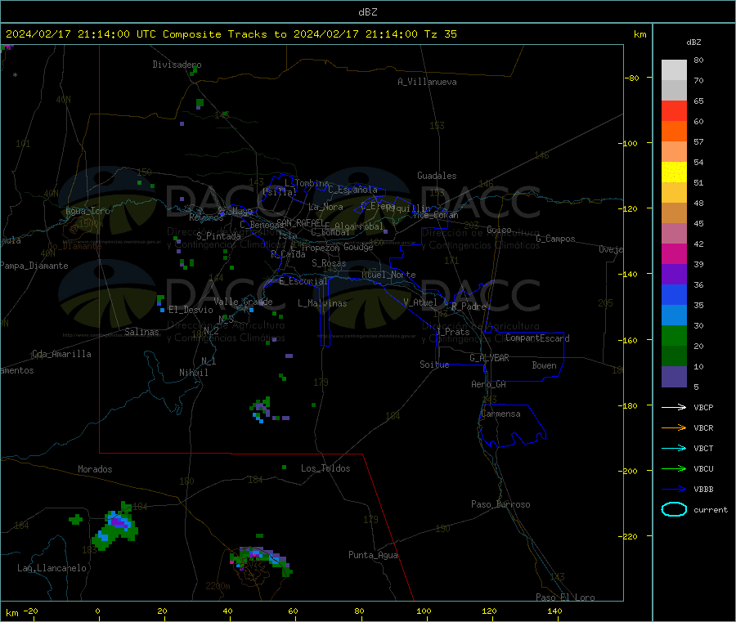Click the Divisadero map label

pos(177,65)
